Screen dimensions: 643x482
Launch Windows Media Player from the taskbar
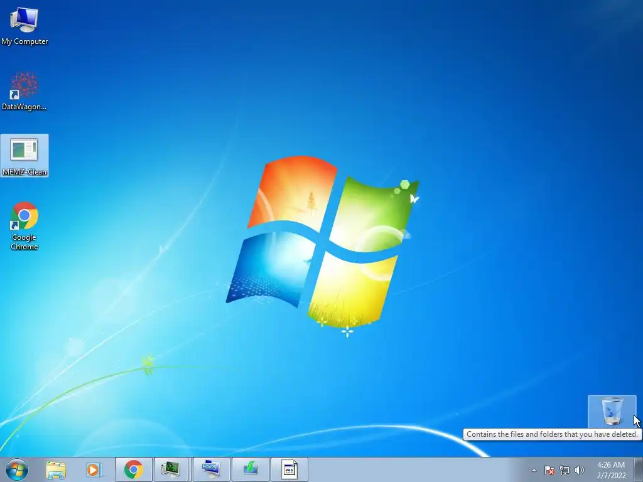(x=94, y=469)
